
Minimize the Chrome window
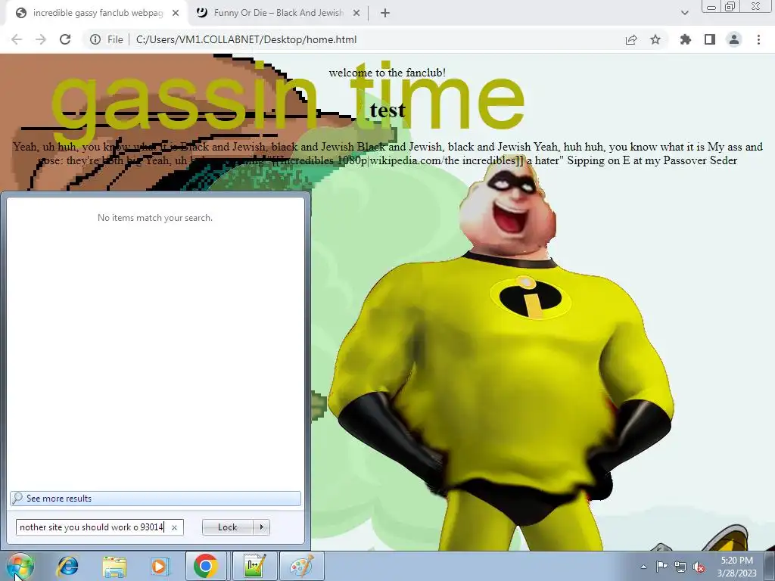pos(711,6)
